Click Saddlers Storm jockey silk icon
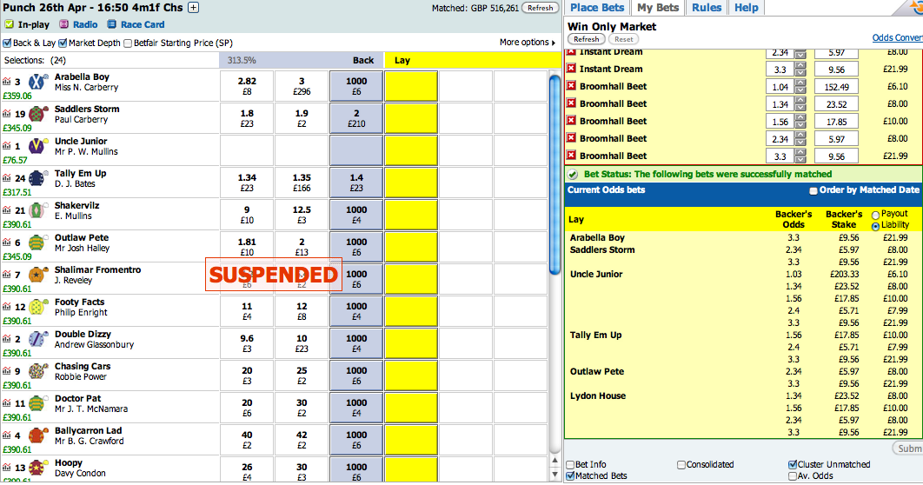Image resolution: width=923 pixels, height=485 pixels. (38, 114)
